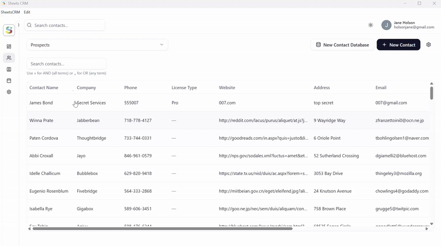The width and height of the screenshot is (441, 246).
Task: Click phone number 718-778-4127
Action: (138, 121)
